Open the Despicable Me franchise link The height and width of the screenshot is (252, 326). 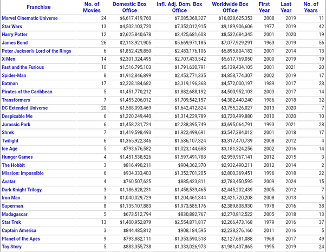click(x=17, y=117)
